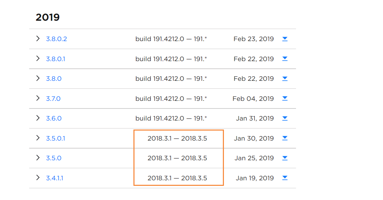Open the 3.7.0 version link
This screenshot has height=200, width=383.
[x=53, y=99]
